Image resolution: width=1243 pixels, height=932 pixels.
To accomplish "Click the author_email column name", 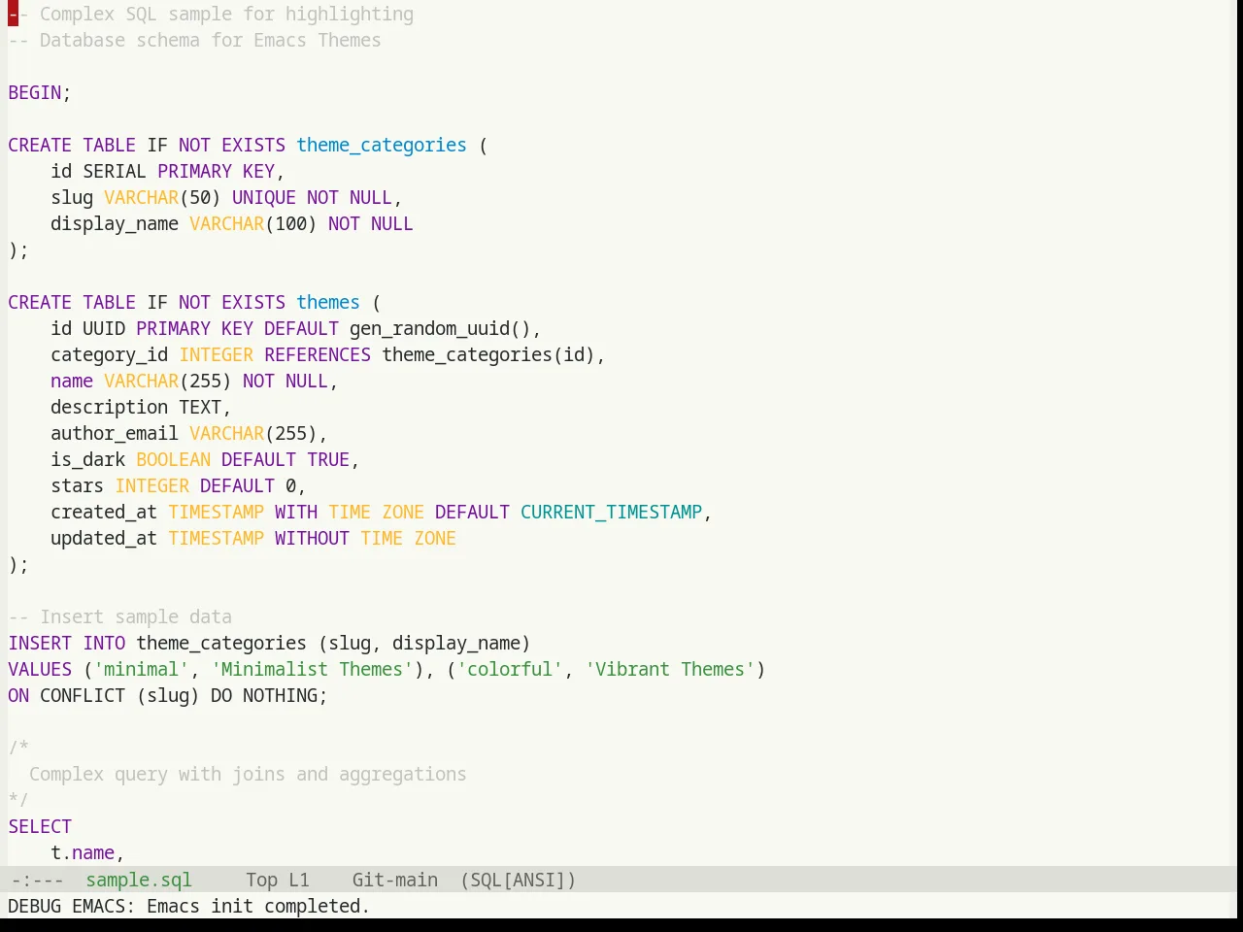I will click(x=115, y=433).
